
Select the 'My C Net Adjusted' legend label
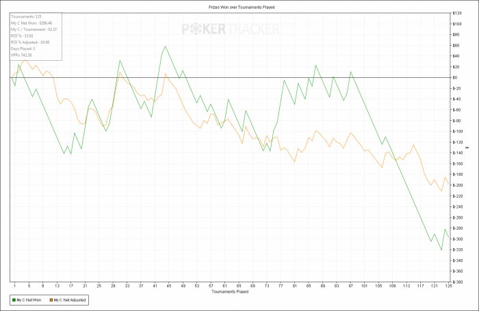(x=70, y=300)
